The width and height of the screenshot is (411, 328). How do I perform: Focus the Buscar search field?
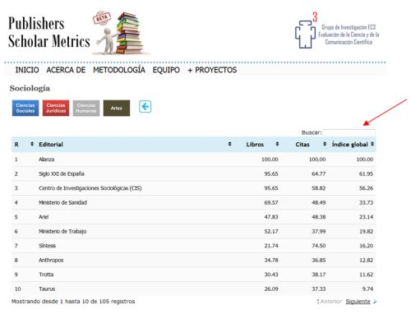pos(349,132)
